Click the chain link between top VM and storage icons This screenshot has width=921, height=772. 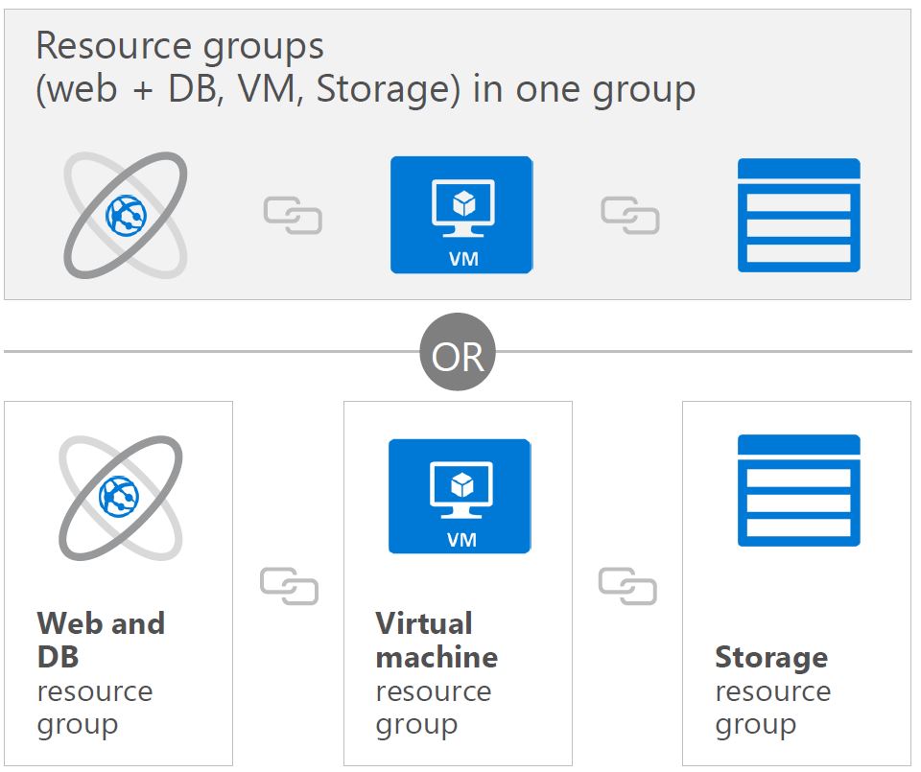[x=629, y=216]
